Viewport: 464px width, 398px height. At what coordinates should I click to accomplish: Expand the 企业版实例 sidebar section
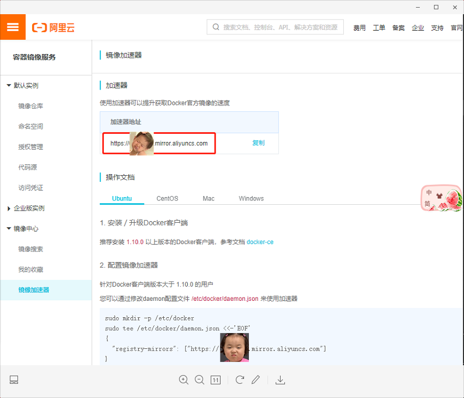point(28,208)
